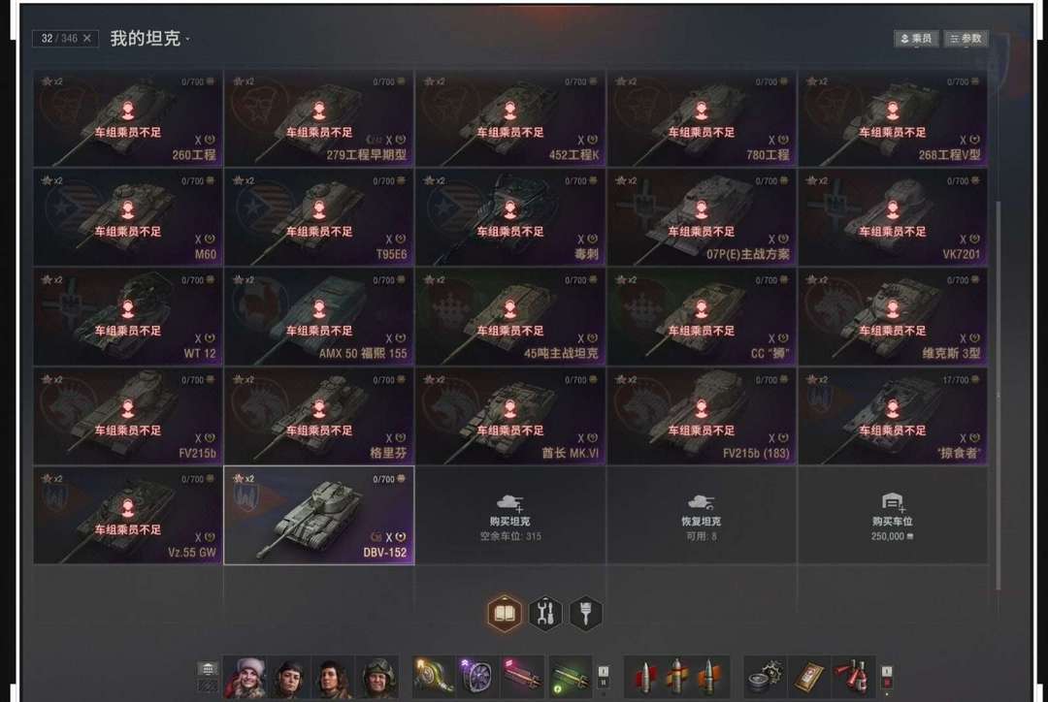Screen dimensions: 1048x702
Task: Click the red fire extinguisher consumable
Action: coord(854,676)
